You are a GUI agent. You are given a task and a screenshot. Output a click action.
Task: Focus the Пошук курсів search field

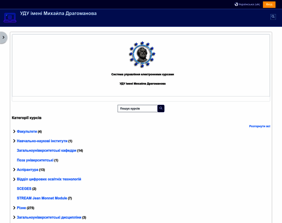138,109
